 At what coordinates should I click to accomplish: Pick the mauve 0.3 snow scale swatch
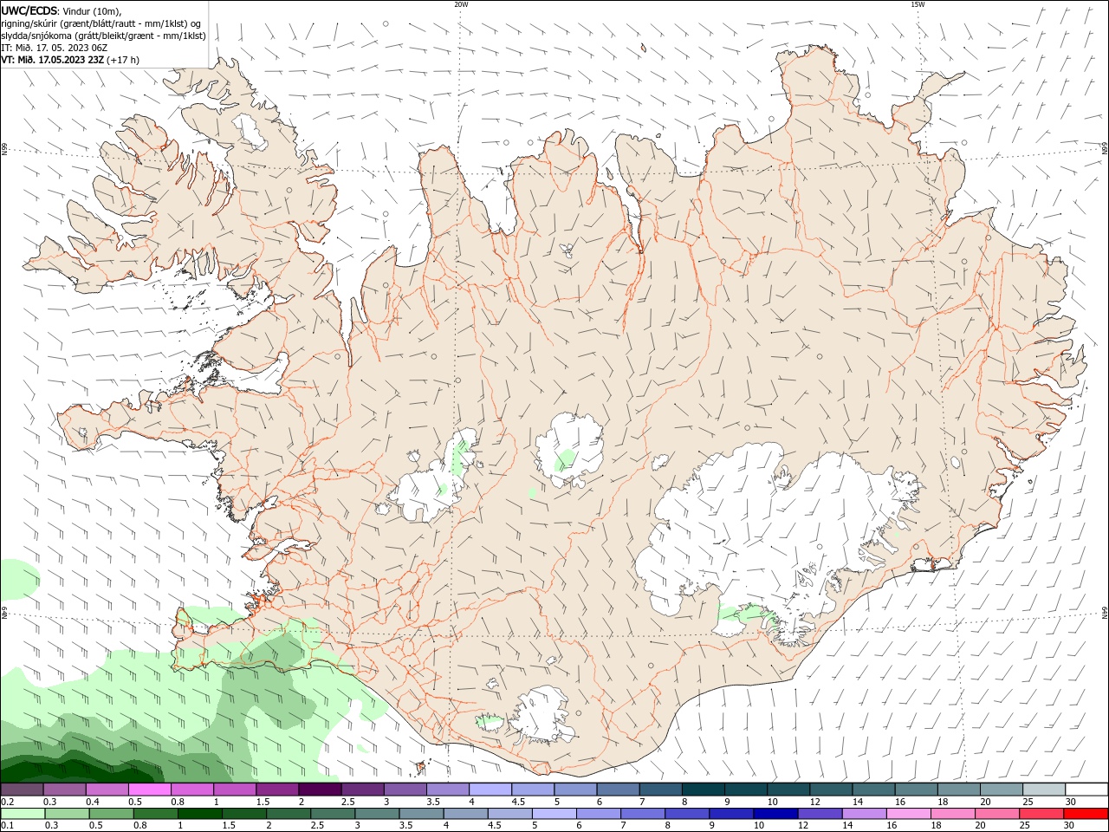(x=63, y=790)
